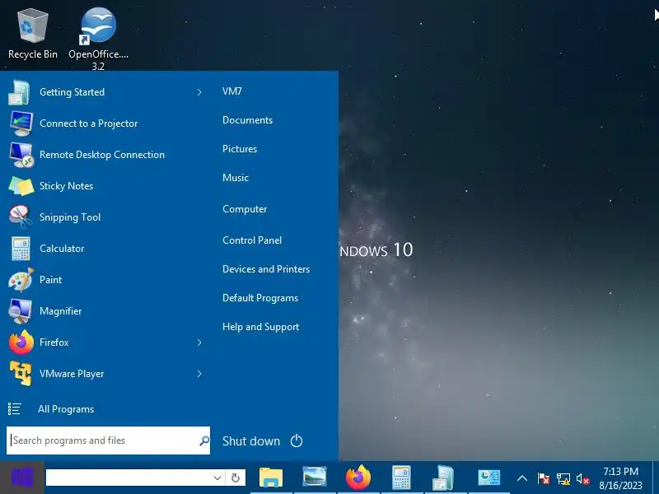Select the 'Connect to a Projector' label
The height and width of the screenshot is (494, 659).
[89, 123]
